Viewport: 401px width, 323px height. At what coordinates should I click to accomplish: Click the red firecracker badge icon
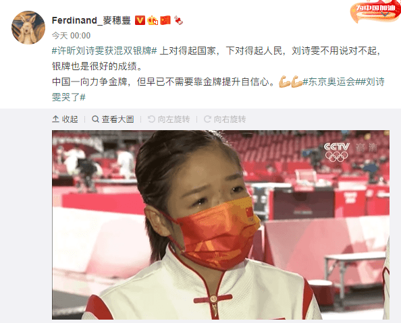pos(178,20)
